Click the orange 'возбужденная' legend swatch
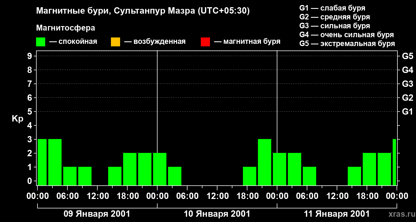 115,42
